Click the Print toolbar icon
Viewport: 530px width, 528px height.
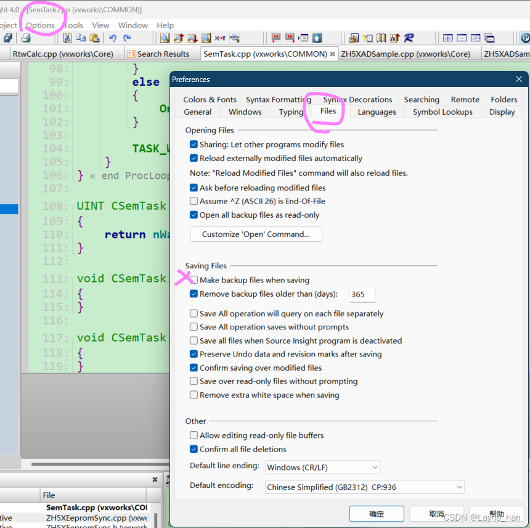[25, 38]
